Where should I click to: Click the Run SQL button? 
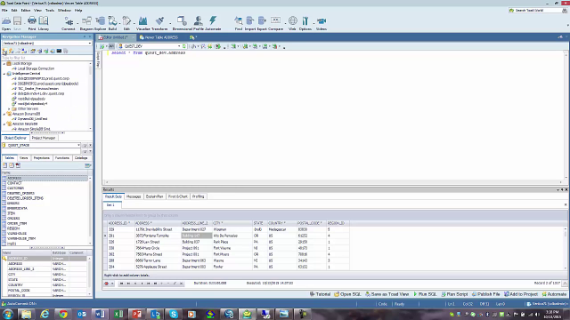(425, 294)
